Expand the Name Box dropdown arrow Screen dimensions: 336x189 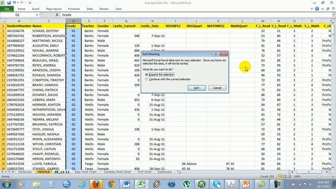[37, 15]
